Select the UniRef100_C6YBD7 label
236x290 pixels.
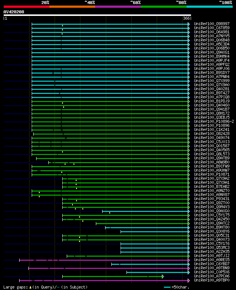[212, 264]
